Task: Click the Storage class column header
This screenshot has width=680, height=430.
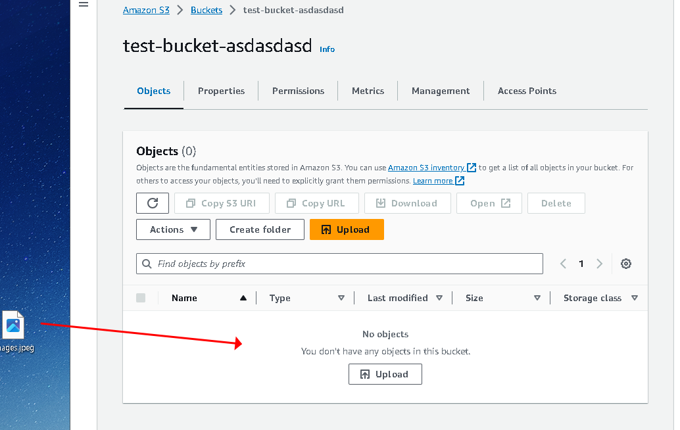Action: tap(593, 298)
